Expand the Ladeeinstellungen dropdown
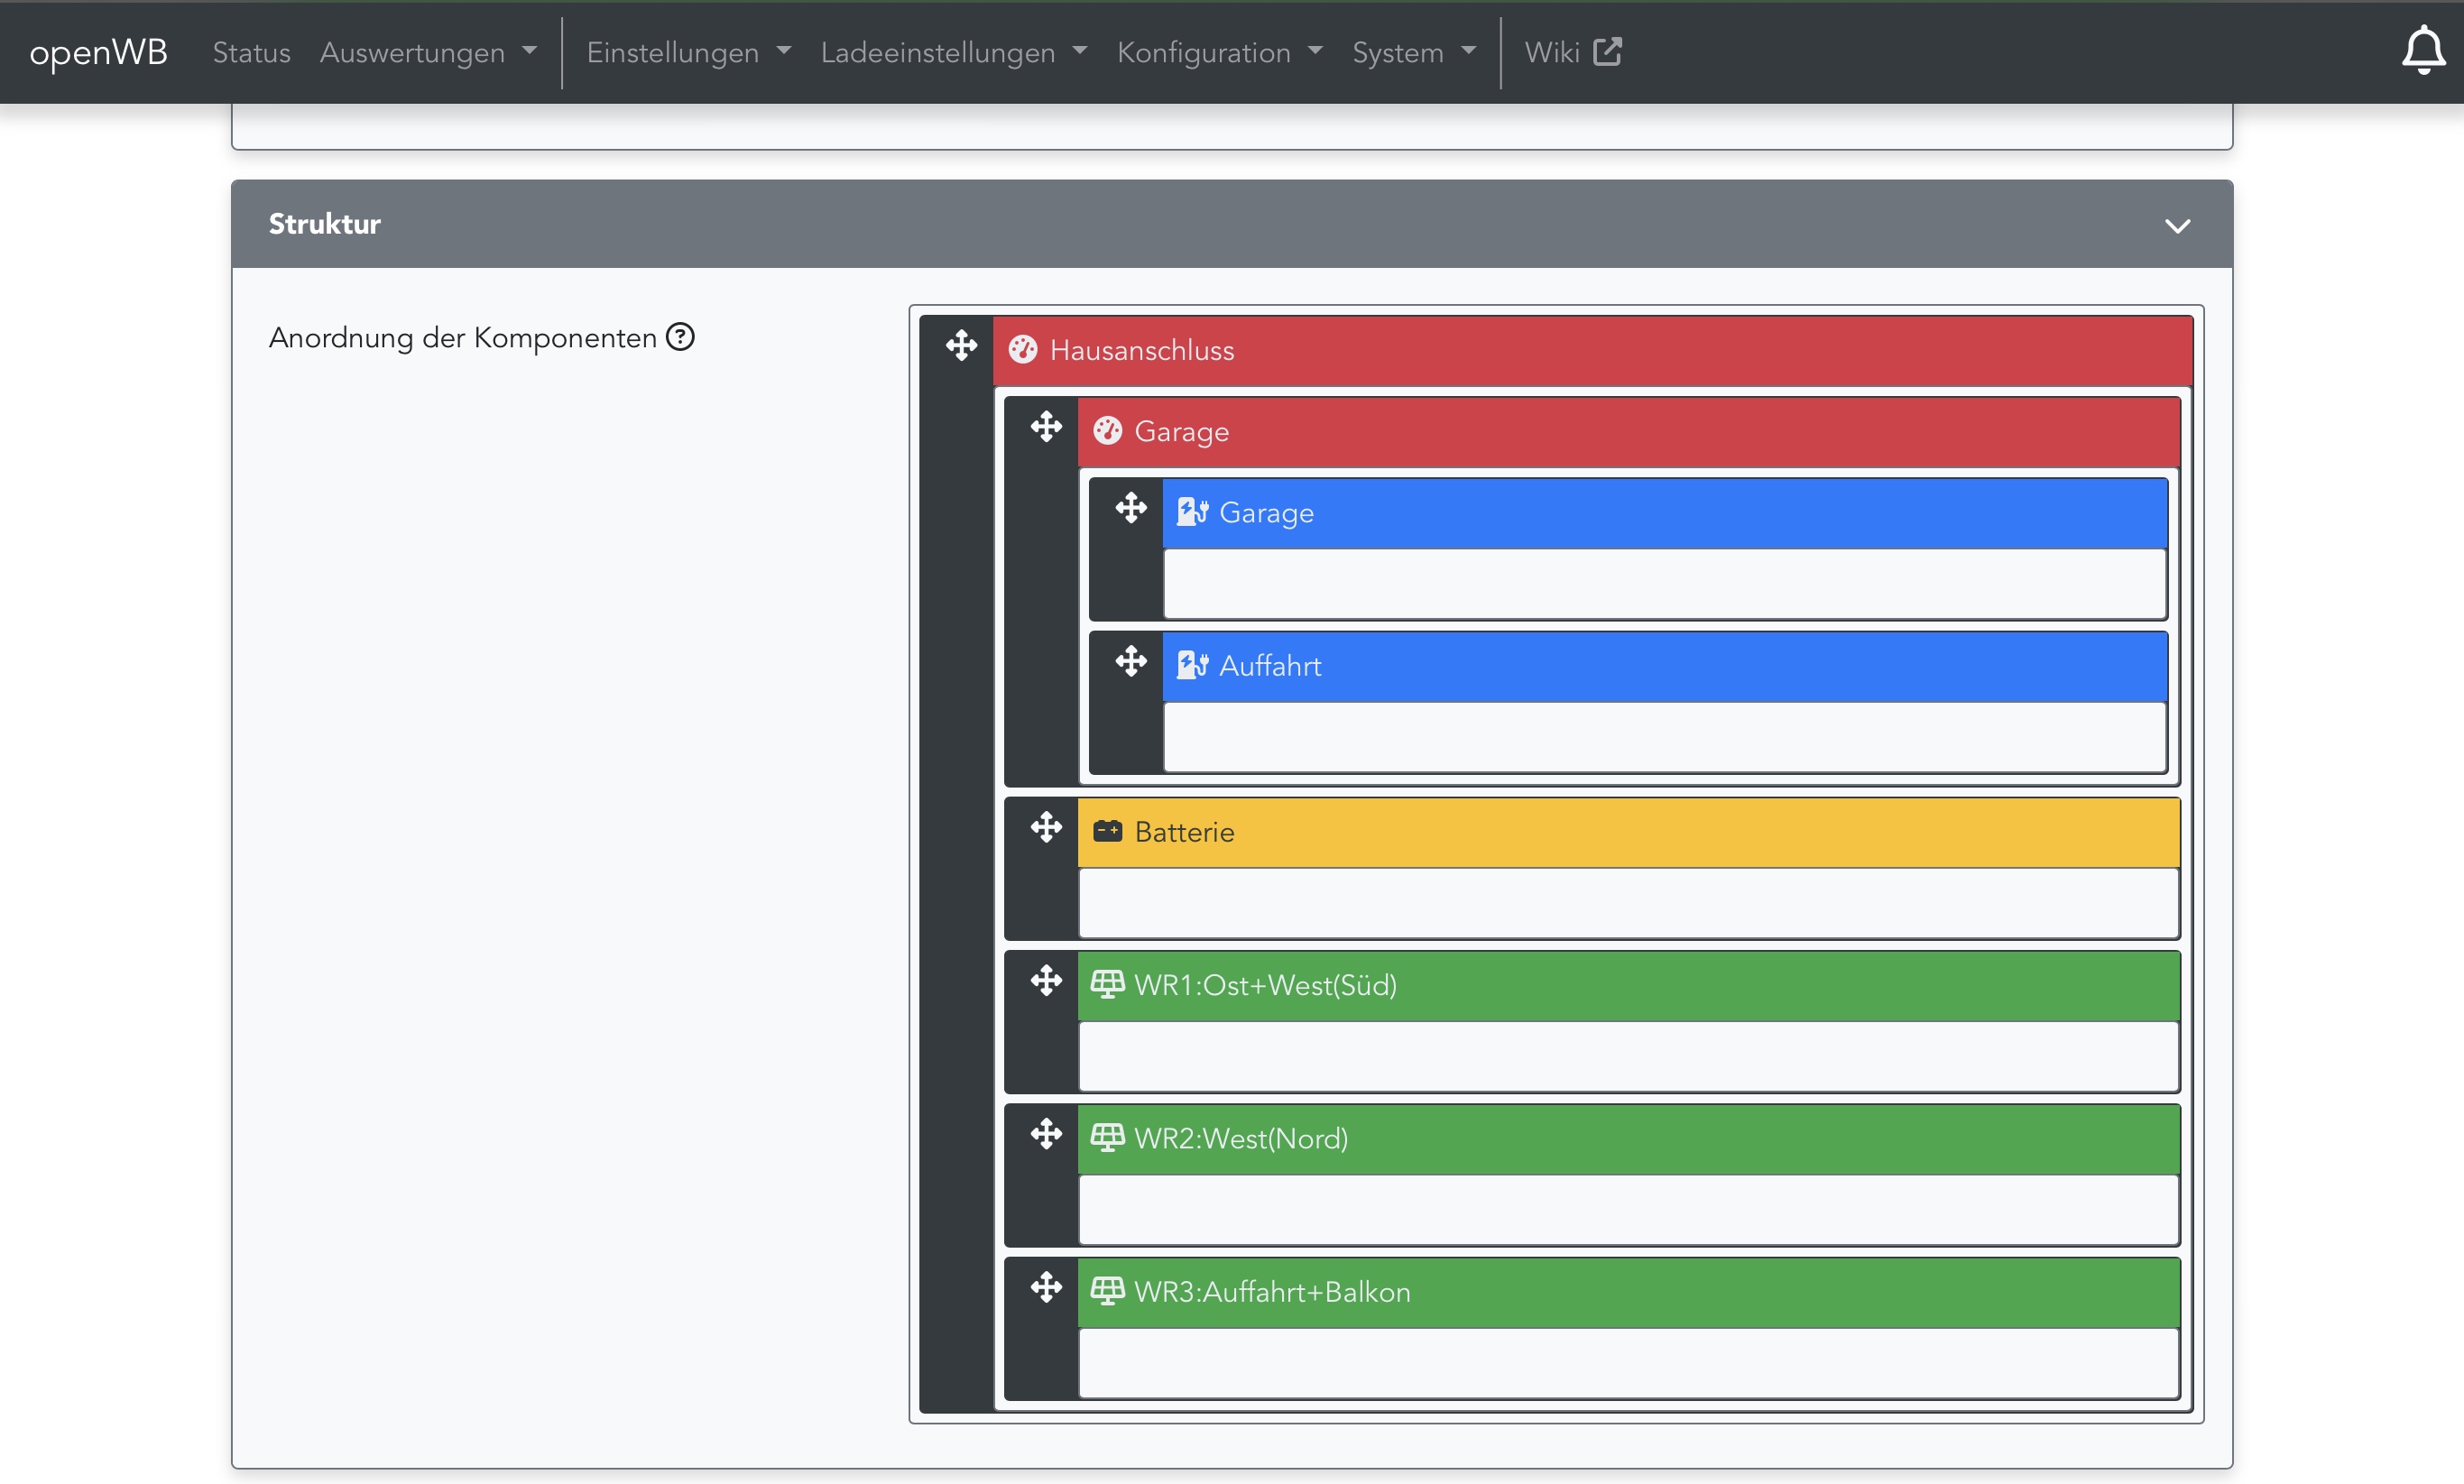Viewport: 2464px width, 1484px height. [x=953, y=52]
